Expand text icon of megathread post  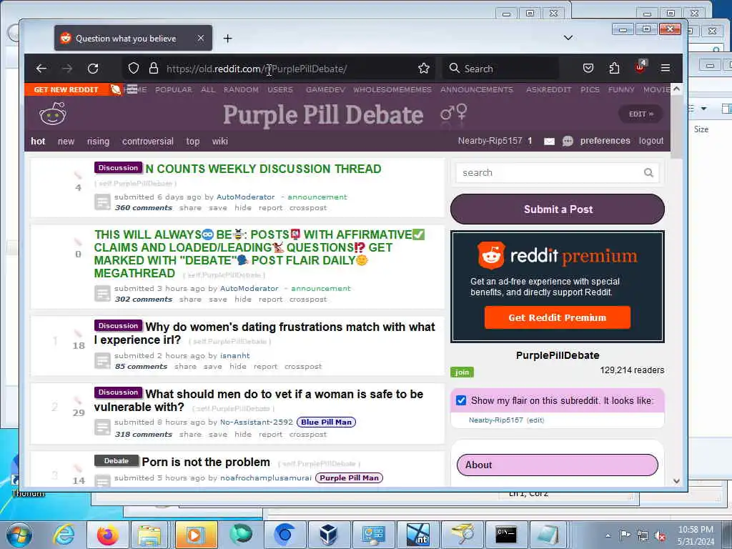tap(102, 294)
